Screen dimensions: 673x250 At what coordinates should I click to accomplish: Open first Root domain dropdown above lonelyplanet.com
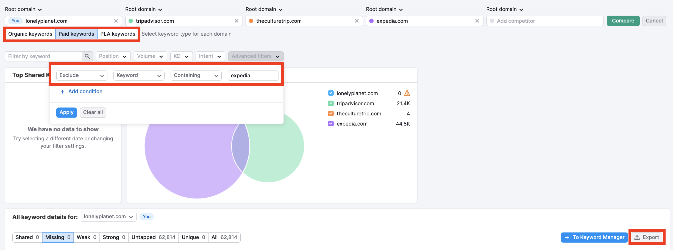(x=23, y=9)
